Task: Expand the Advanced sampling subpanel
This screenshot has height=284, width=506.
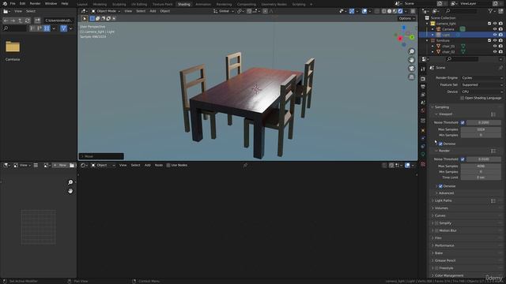Action: [x=446, y=193]
